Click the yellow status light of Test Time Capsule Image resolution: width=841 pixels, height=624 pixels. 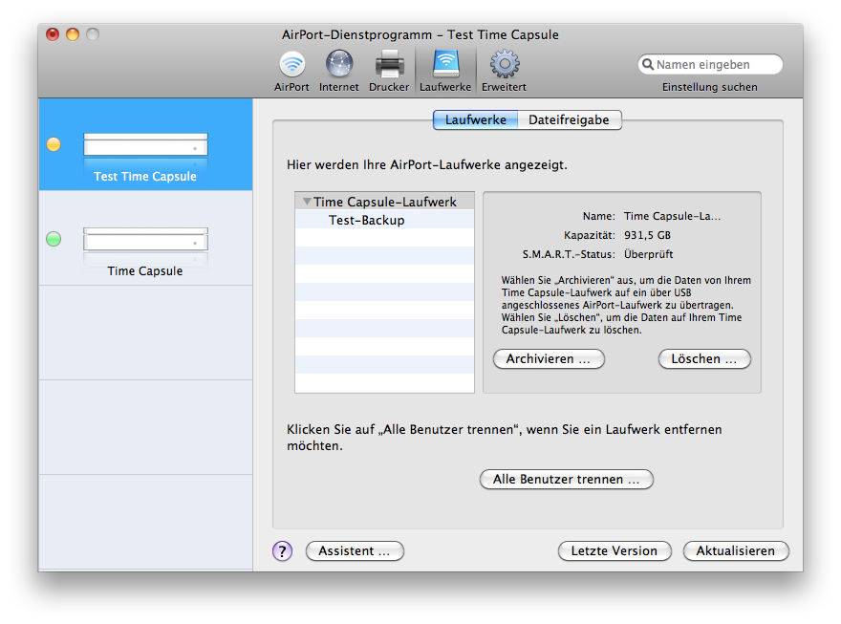(x=54, y=144)
